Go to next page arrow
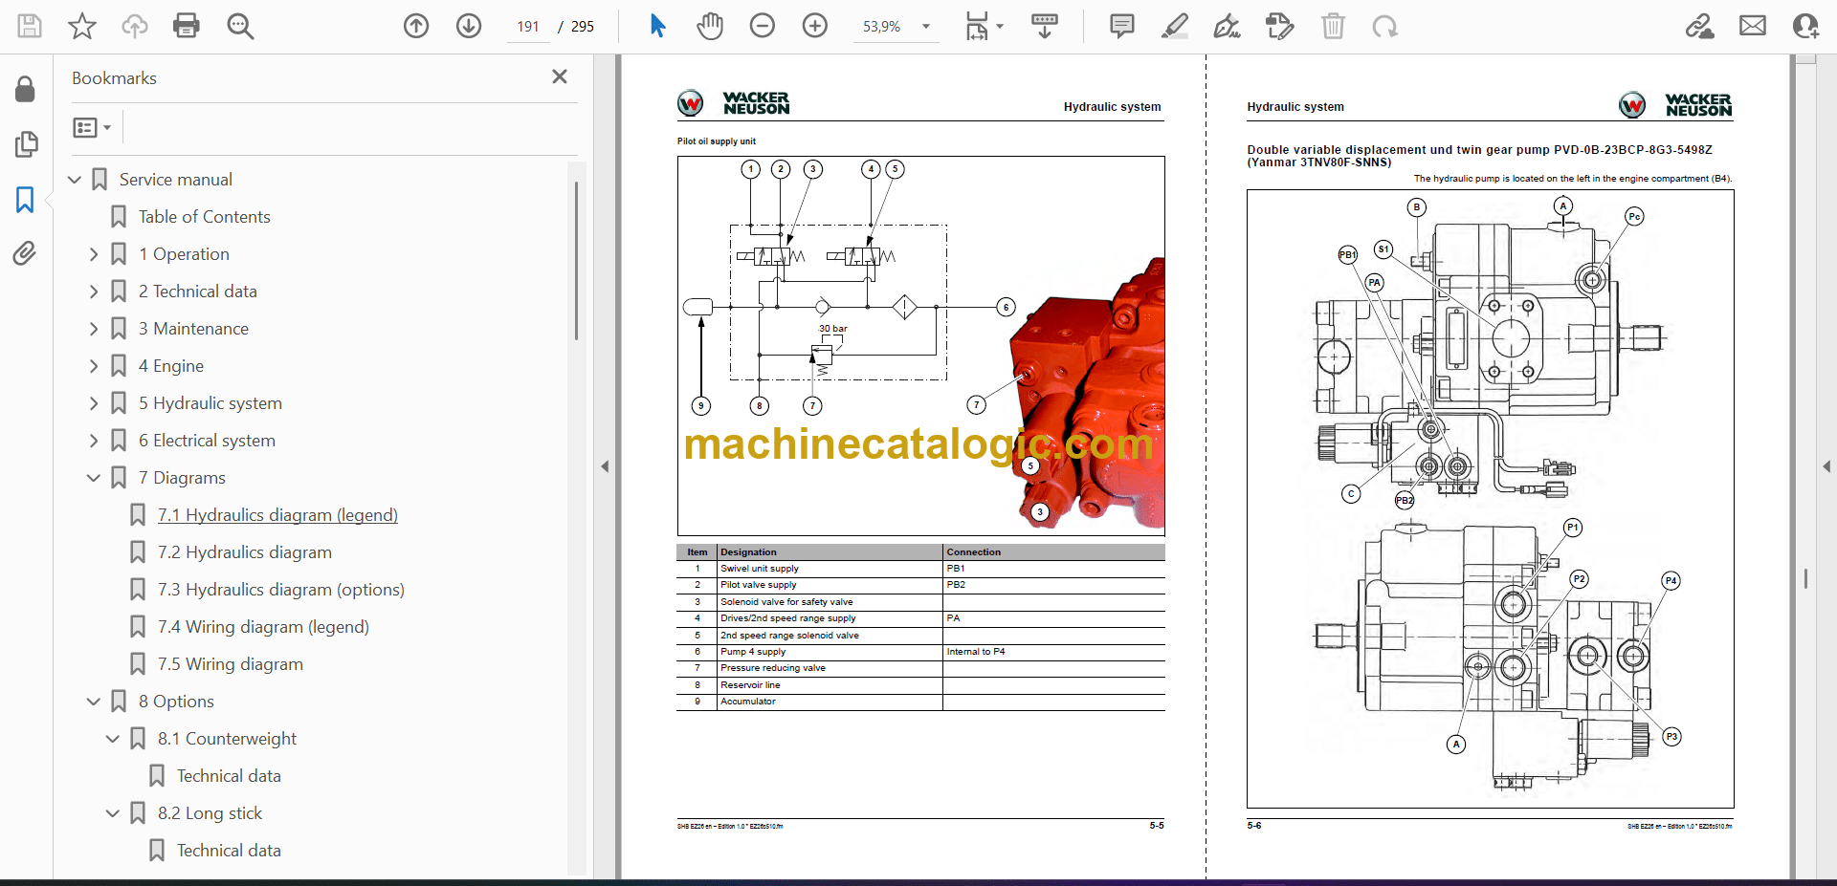This screenshot has height=886, width=1837. point(468,26)
